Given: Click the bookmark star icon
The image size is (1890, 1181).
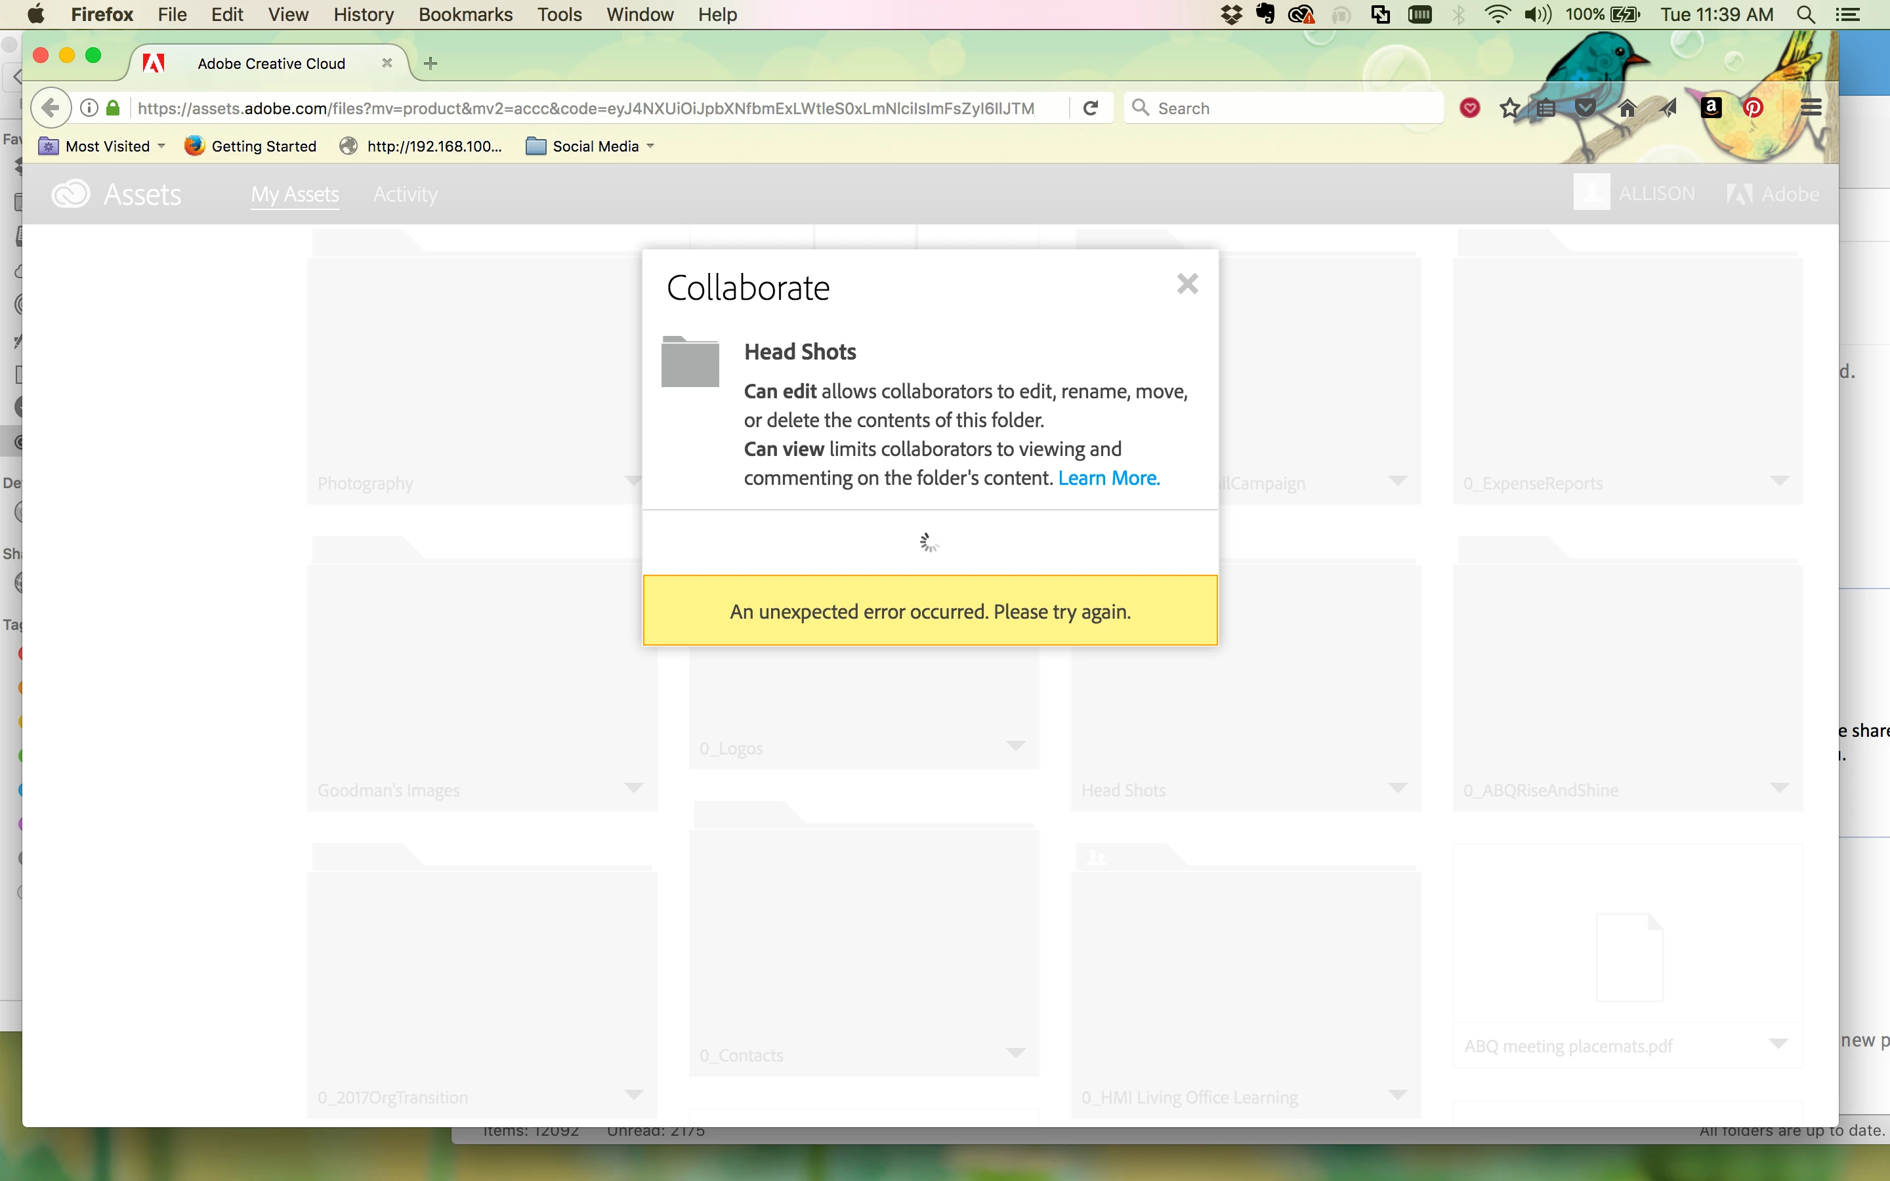Looking at the screenshot, I should [1509, 108].
